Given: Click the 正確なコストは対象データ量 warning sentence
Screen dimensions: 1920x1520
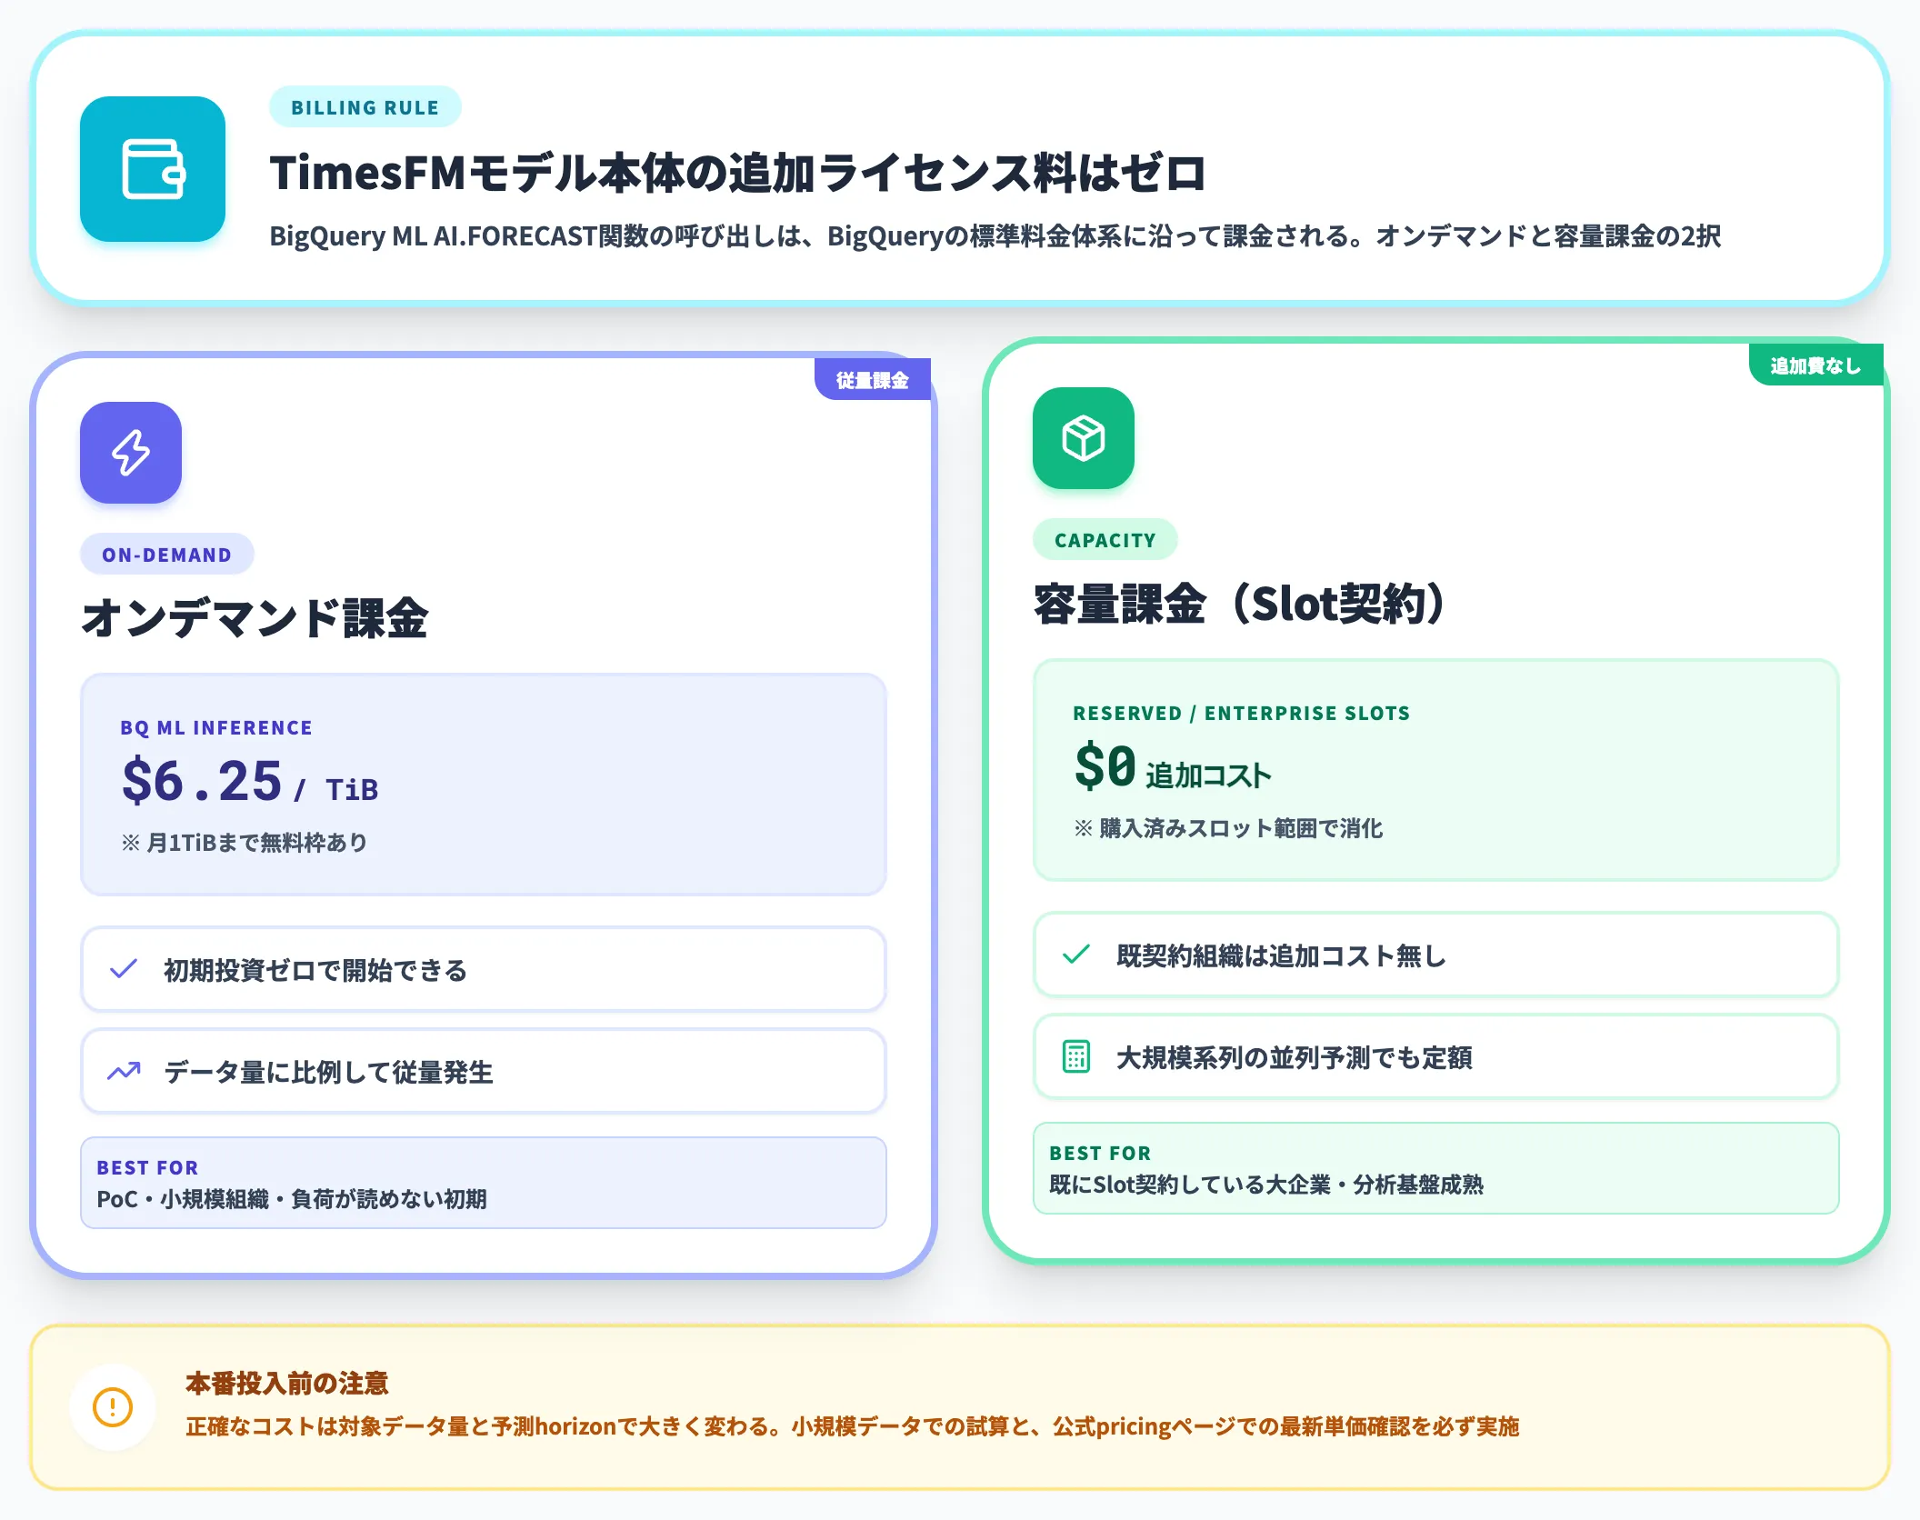Looking at the screenshot, I should (x=853, y=1426).
